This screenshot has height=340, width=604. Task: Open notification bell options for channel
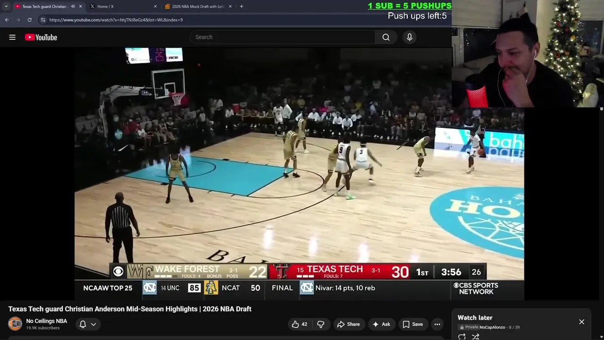click(x=83, y=324)
